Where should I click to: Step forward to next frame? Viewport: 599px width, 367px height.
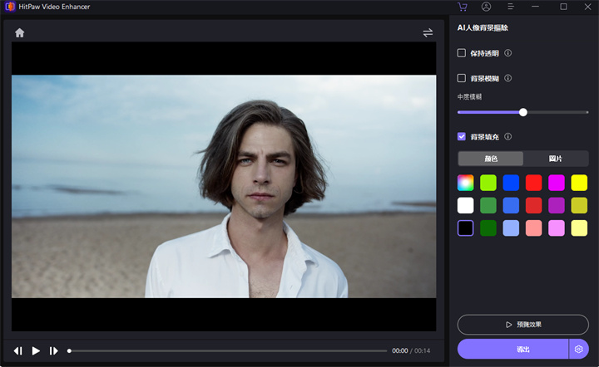54,351
